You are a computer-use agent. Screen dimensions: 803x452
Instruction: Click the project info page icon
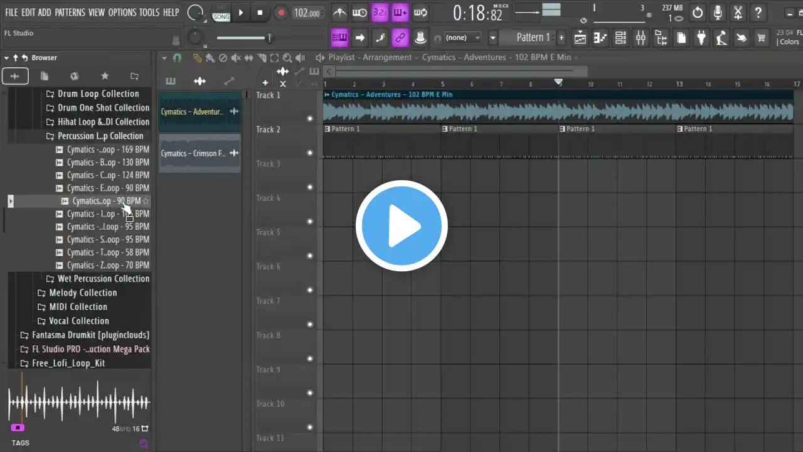click(x=681, y=38)
